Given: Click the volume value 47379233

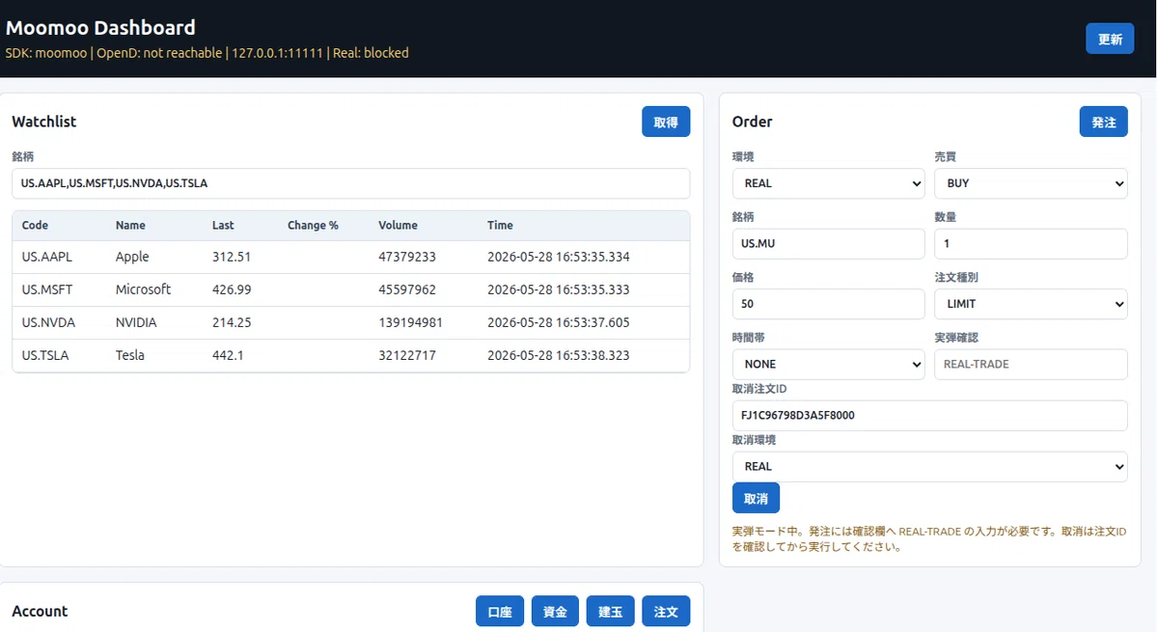Looking at the screenshot, I should (x=407, y=257).
